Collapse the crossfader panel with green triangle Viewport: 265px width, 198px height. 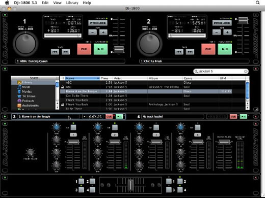click(5, 178)
